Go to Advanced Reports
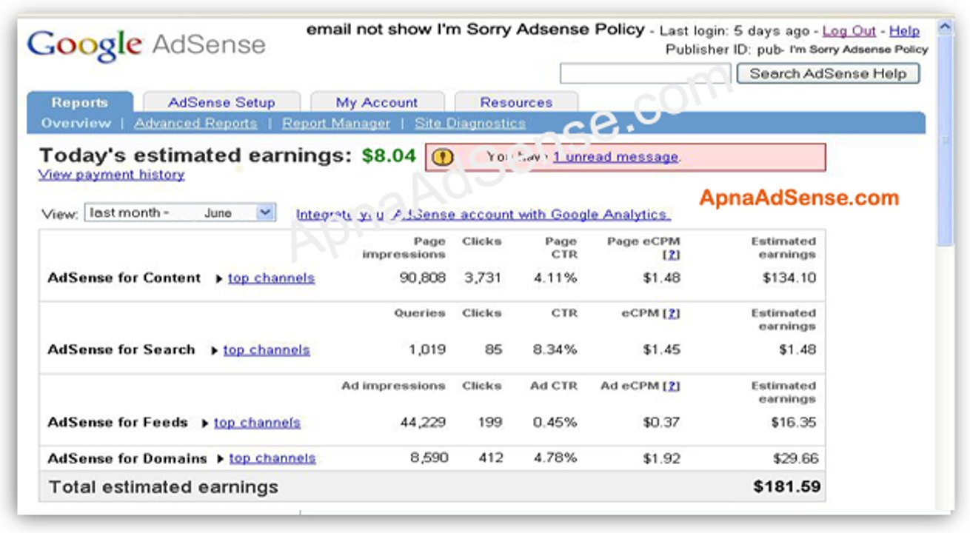This screenshot has height=533, width=970. tap(195, 124)
